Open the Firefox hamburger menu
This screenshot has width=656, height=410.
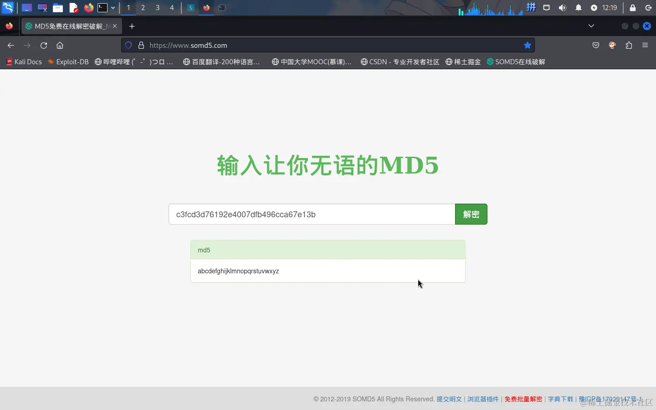click(645, 45)
